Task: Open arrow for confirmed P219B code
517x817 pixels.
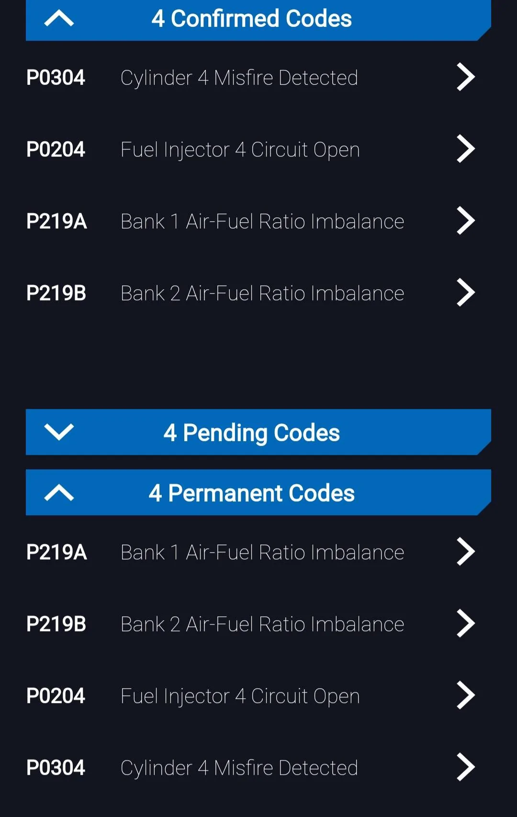Action: pyautogui.click(x=465, y=293)
